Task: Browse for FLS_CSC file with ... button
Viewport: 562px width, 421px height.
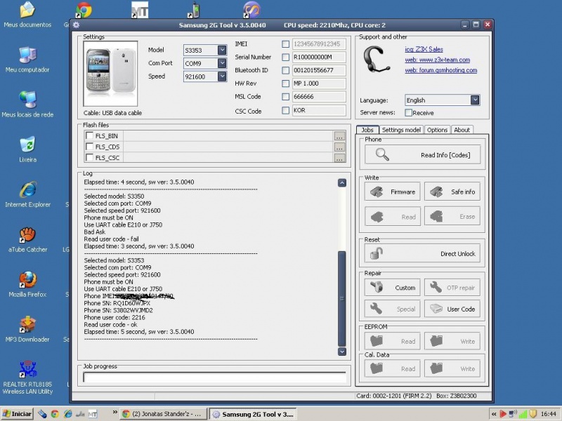Action: pyautogui.click(x=339, y=157)
